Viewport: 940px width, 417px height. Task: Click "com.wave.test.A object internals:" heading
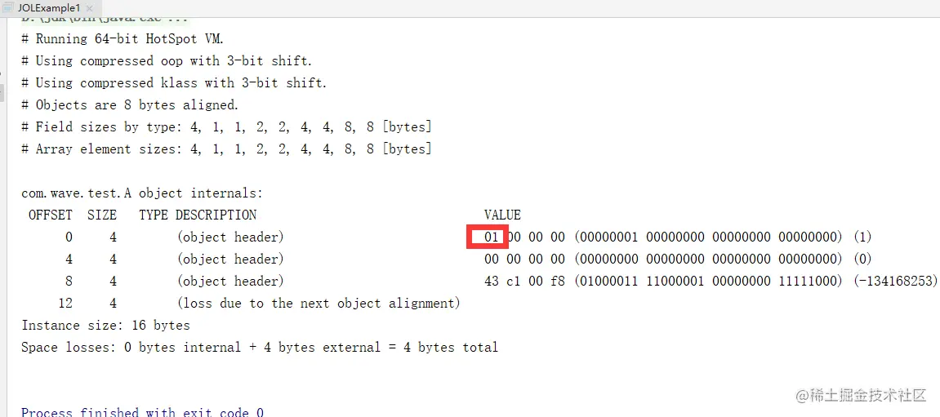[x=141, y=193]
